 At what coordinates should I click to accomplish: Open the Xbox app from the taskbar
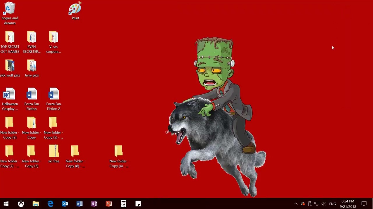pos(21,204)
